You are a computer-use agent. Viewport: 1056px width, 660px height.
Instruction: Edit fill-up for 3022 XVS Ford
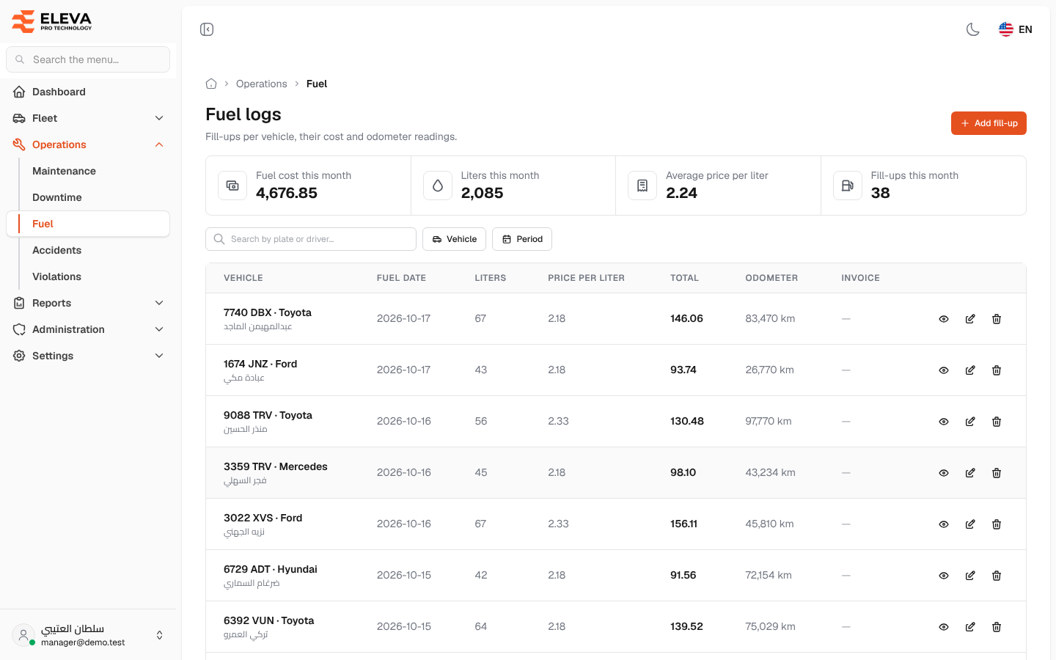click(x=970, y=524)
